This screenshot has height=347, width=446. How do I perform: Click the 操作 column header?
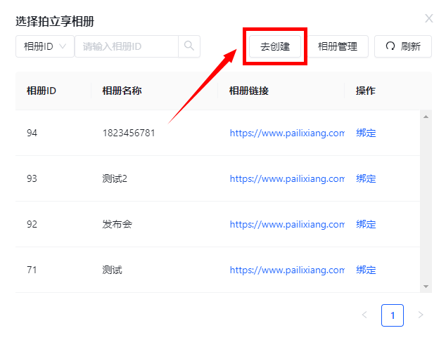coord(366,91)
